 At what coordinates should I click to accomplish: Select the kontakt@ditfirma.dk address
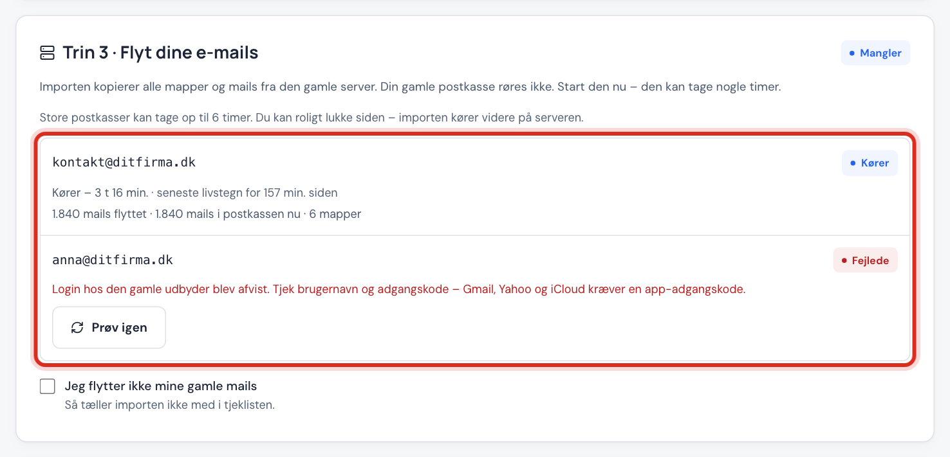click(x=124, y=163)
